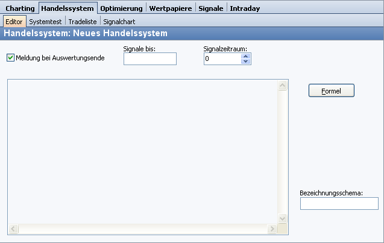
Task: Go to the Signale tab
Action: point(210,8)
